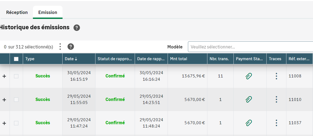This screenshot has width=313, height=136.
Task: Check the row dated 30/05/2024 16:15:19
Action: click(16, 76)
